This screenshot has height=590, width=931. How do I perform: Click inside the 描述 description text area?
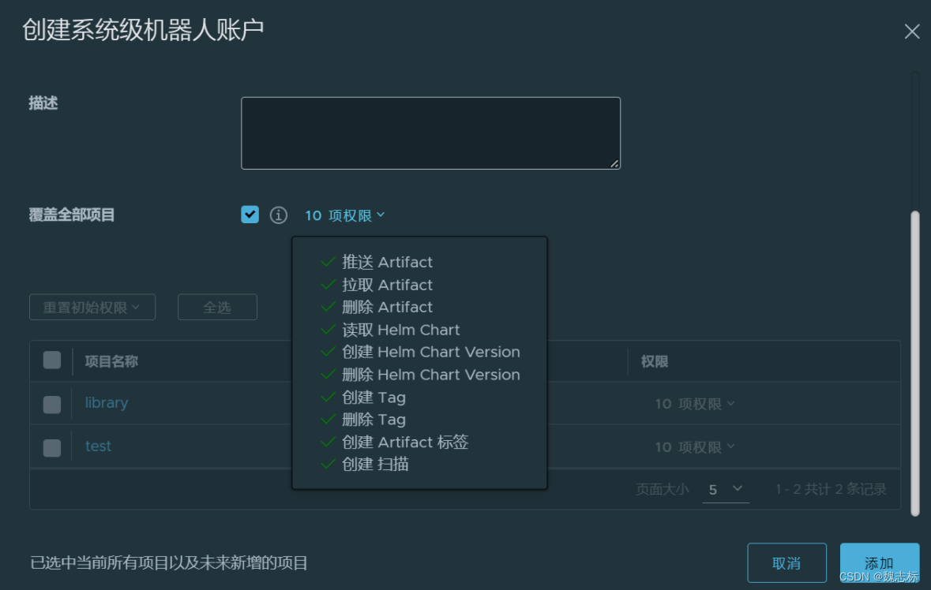(430, 133)
